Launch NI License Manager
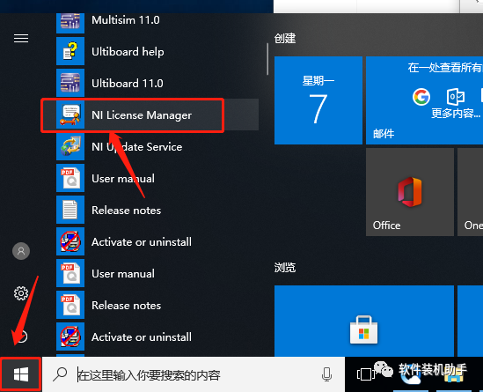The height and width of the screenshot is (392, 483). tap(157, 115)
